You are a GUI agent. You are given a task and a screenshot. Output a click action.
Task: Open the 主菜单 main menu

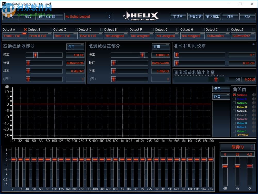(178, 16)
